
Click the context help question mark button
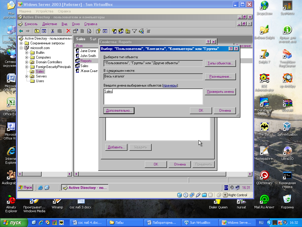tap(231, 49)
